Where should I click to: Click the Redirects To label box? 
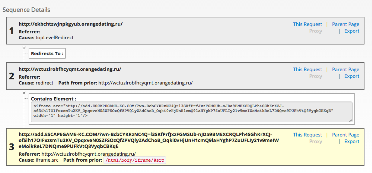click(x=47, y=54)
